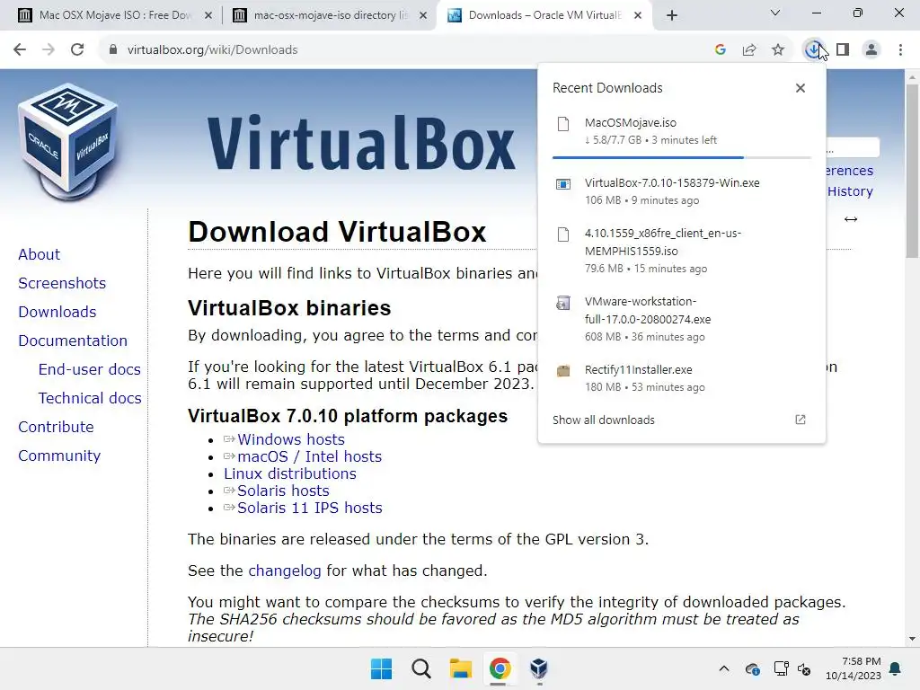
Task: Open the Technical docs link
Action: click(90, 398)
